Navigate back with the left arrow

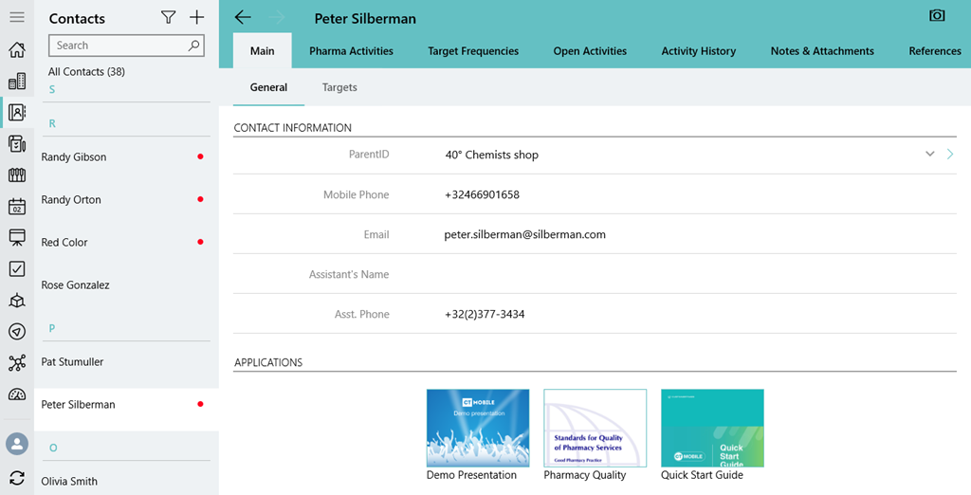coord(243,18)
